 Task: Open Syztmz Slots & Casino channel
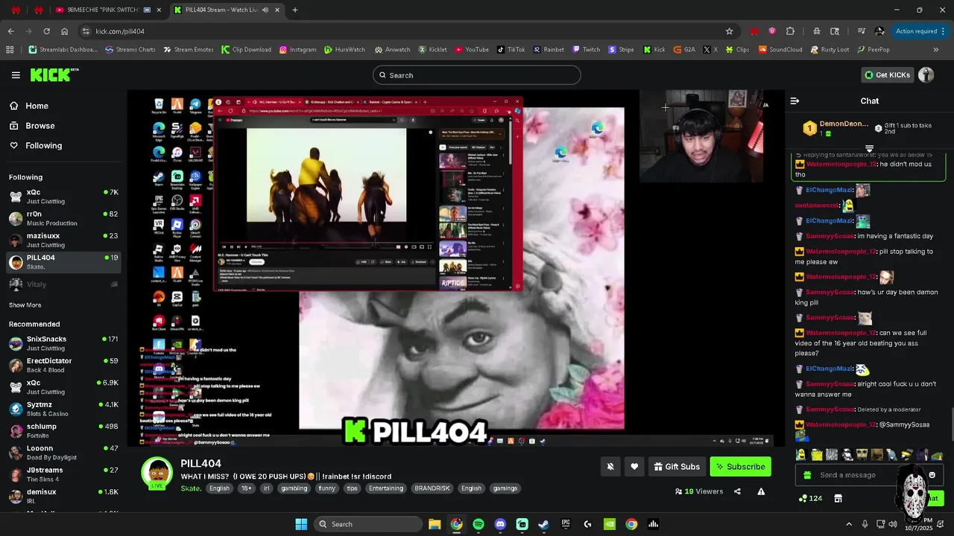pos(63,409)
